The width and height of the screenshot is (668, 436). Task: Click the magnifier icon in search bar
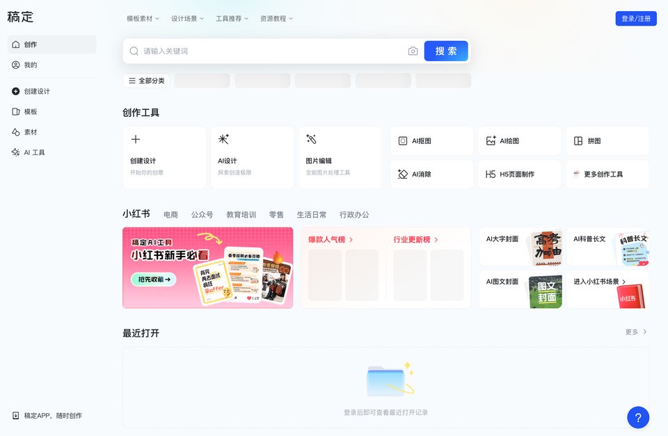[x=134, y=51]
